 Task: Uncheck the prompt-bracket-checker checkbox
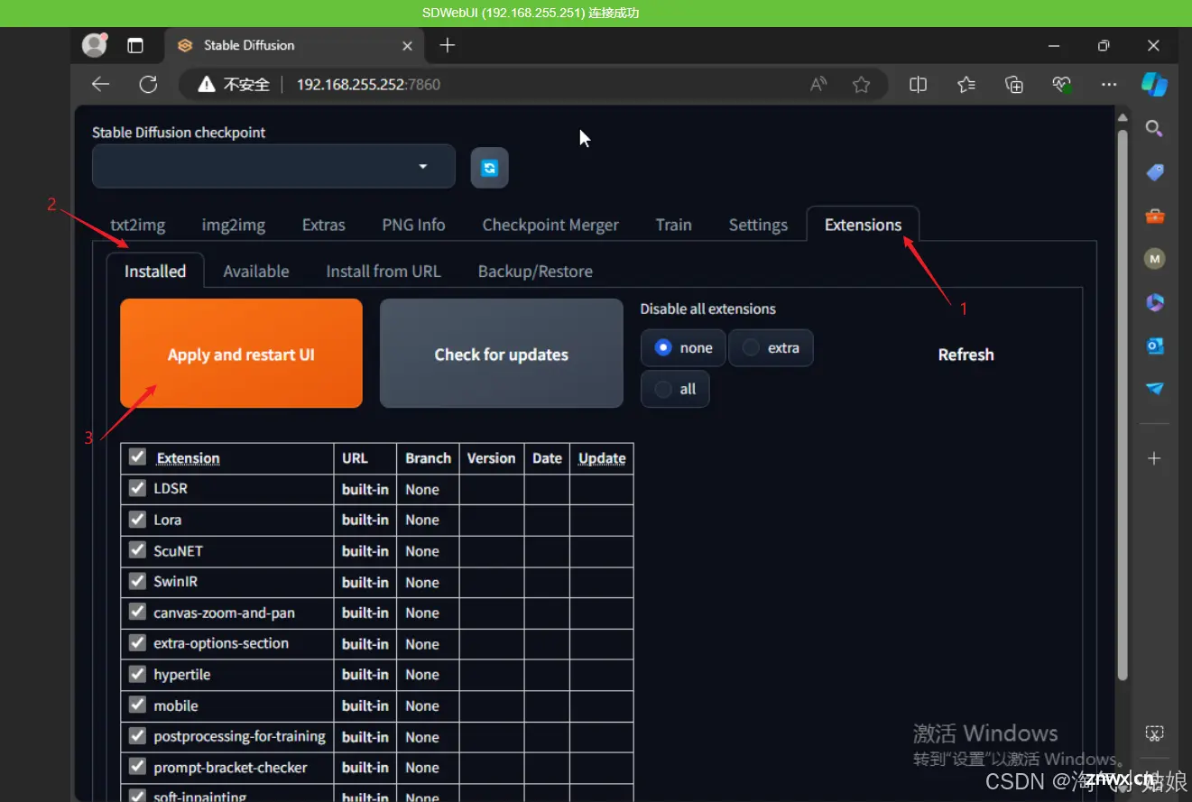click(137, 766)
